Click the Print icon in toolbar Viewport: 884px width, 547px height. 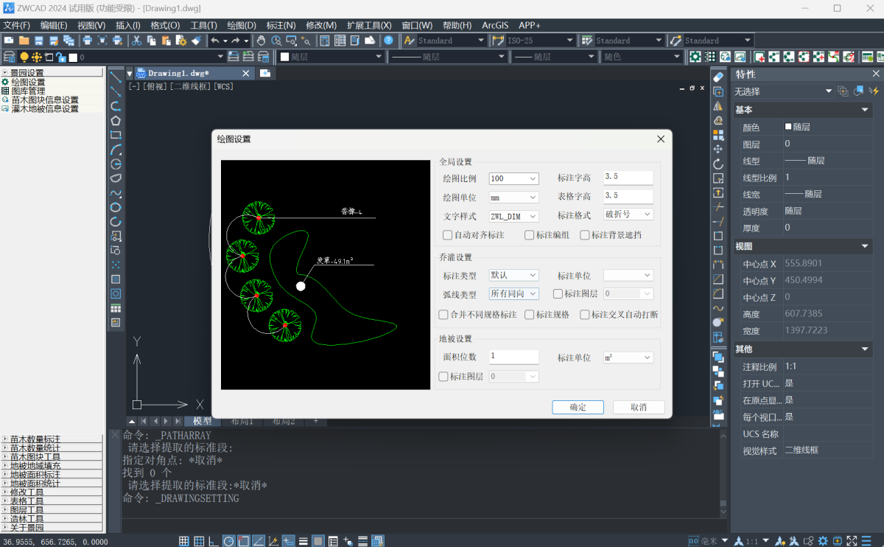point(87,41)
